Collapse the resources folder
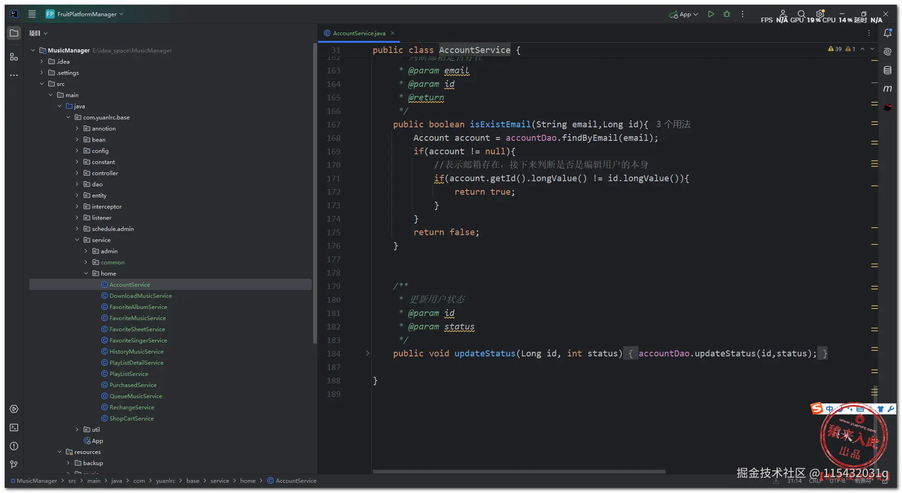The image size is (902, 493). point(59,452)
